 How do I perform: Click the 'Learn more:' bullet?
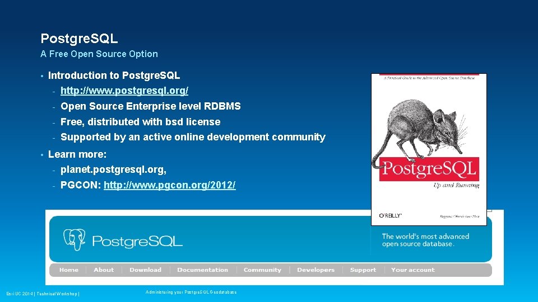point(77,154)
